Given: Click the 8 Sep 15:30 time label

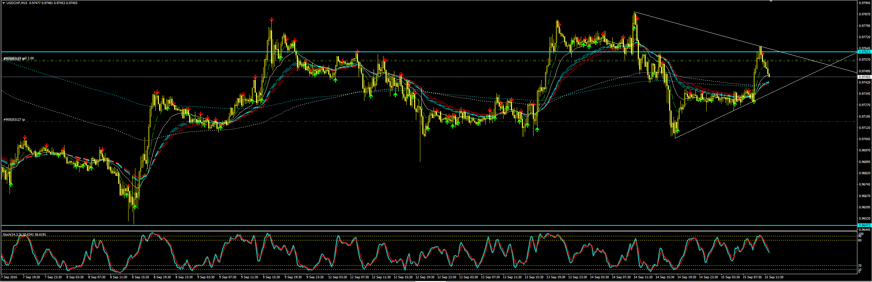Looking at the screenshot, I should (x=140, y=277).
